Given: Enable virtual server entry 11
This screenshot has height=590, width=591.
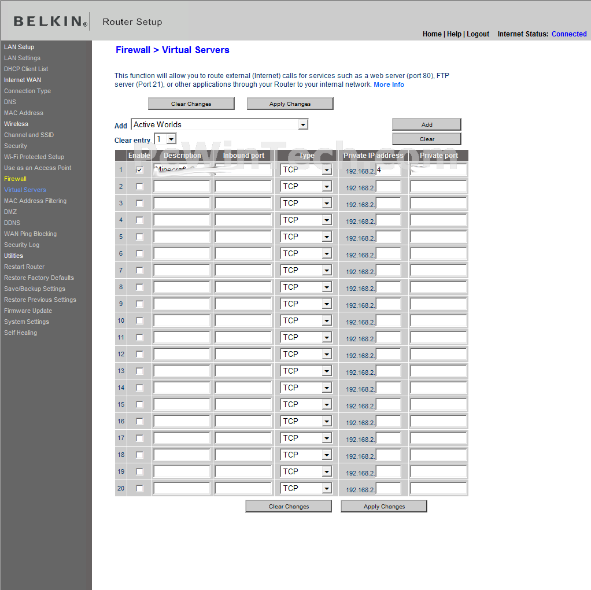Looking at the screenshot, I should [139, 337].
